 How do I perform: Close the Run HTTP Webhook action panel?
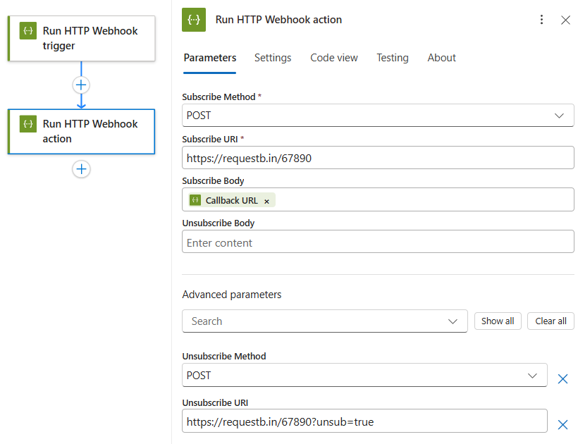pos(565,20)
